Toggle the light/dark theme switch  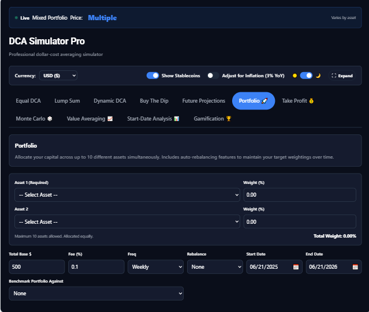[x=306, y=76]
